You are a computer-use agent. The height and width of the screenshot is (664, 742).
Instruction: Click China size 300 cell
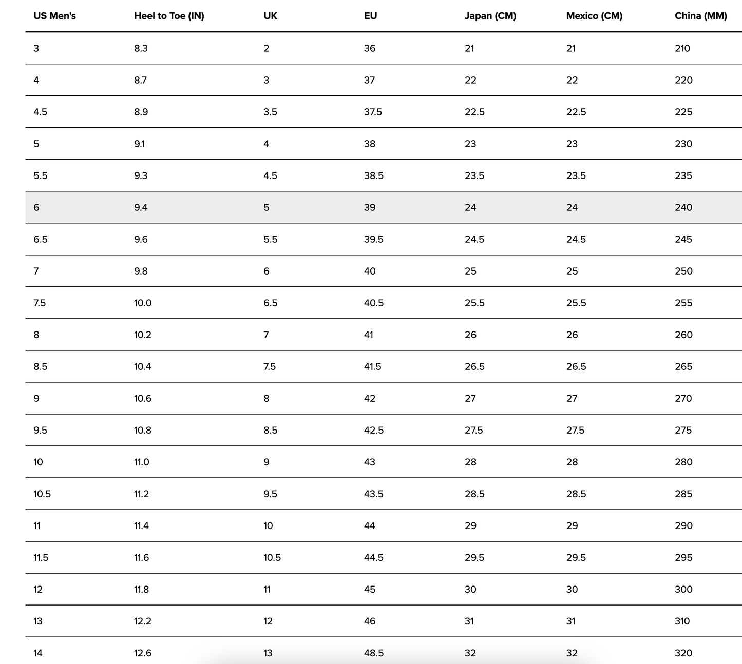click(683, 589)
